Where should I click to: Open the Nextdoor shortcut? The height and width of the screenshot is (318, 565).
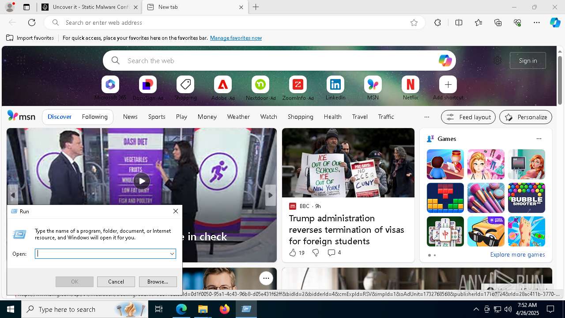260,88
